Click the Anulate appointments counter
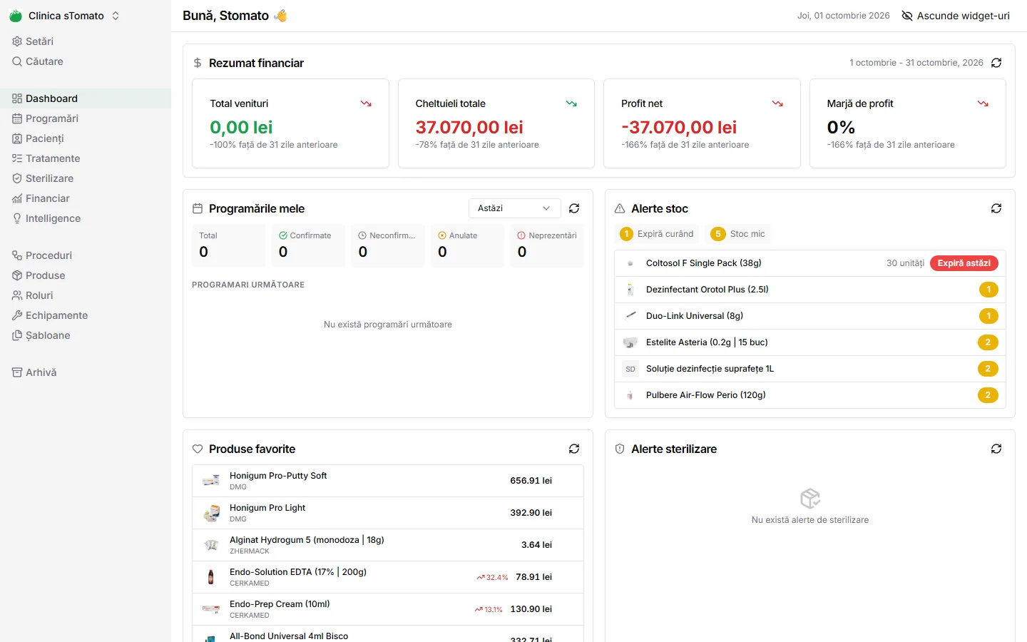Screen dimensions: 1027x642 [467, 245]
